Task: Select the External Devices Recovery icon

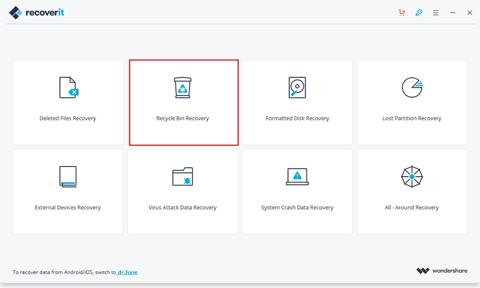Action: pos(68,176)
